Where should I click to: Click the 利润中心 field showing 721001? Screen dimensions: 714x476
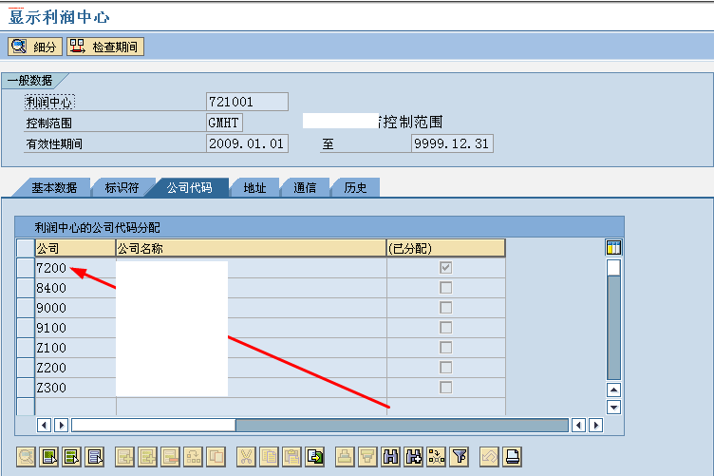click(247, 102)
